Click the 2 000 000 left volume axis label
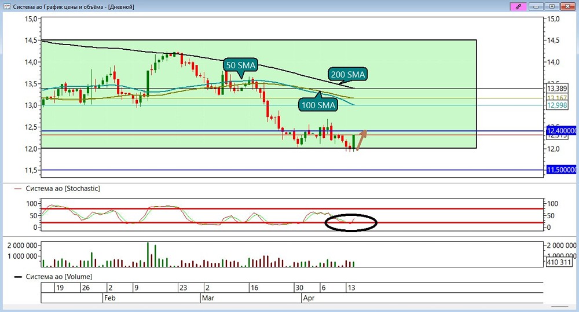Image resolution: width=579 pixels, height=312 pixels. [22, 245]
